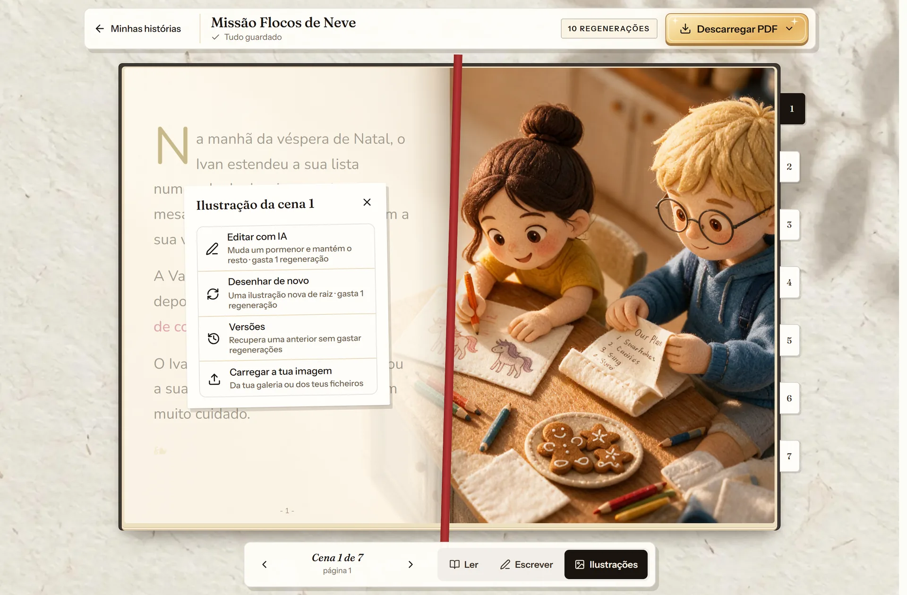This screenshot has width=907, height=595.
Task: Open the 10 Regenerações counter
Action: coord(609,28)
